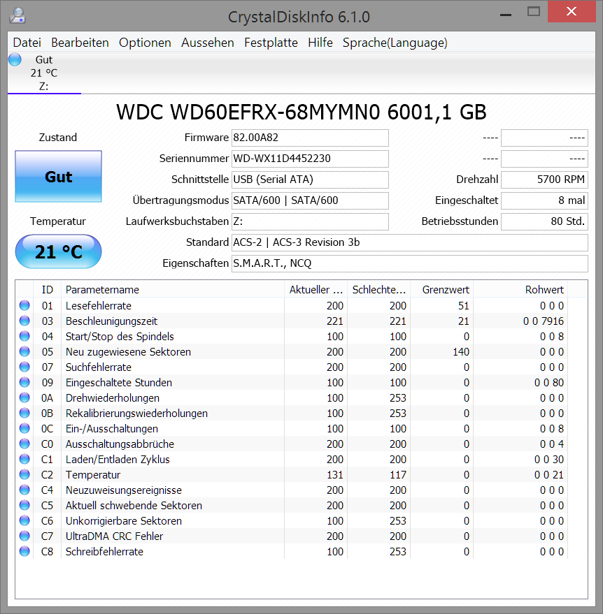Click the Laufwerksbuchstaben field Z:
The image size is (603, 614).
pos(310,221)
